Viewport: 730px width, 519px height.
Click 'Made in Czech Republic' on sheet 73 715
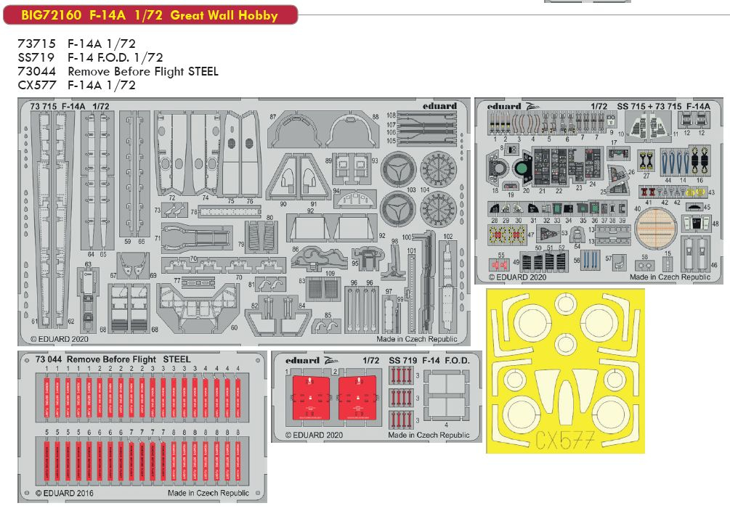pyautogui.click(x=417, y=339)
